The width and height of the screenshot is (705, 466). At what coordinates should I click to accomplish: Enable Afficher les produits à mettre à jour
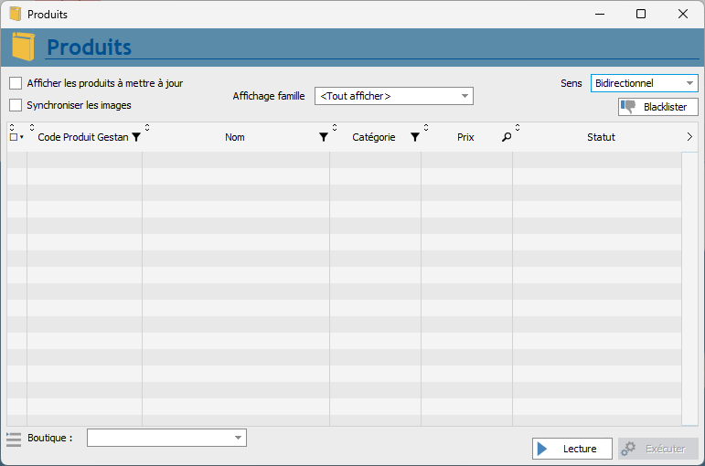pos(16,83)
